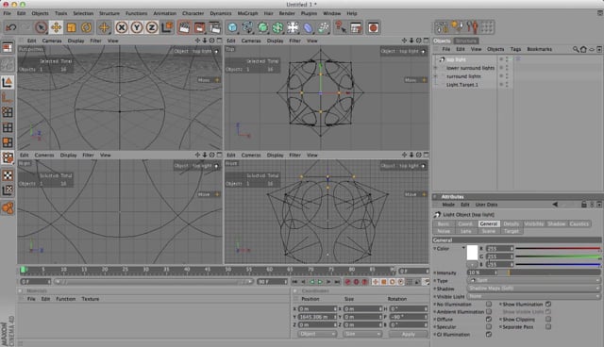The width and height of the screenshot is (604, 347).
Task: Activate the Scale tool
Action: click(x=72, y=27)
